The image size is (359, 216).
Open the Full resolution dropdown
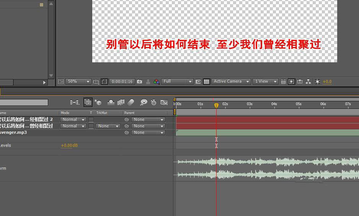[x=177, y=81]
